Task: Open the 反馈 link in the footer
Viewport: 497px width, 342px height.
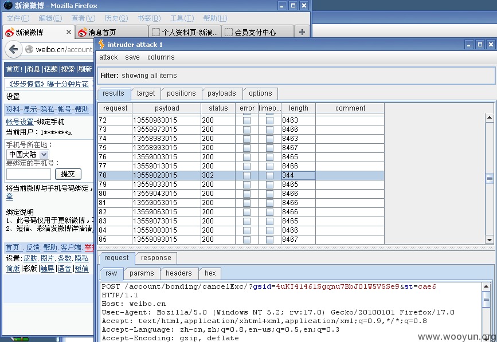Action: coord(33,247)
